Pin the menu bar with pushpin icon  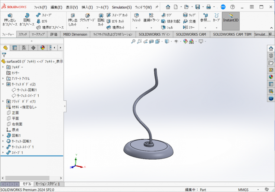pos(156,7)
